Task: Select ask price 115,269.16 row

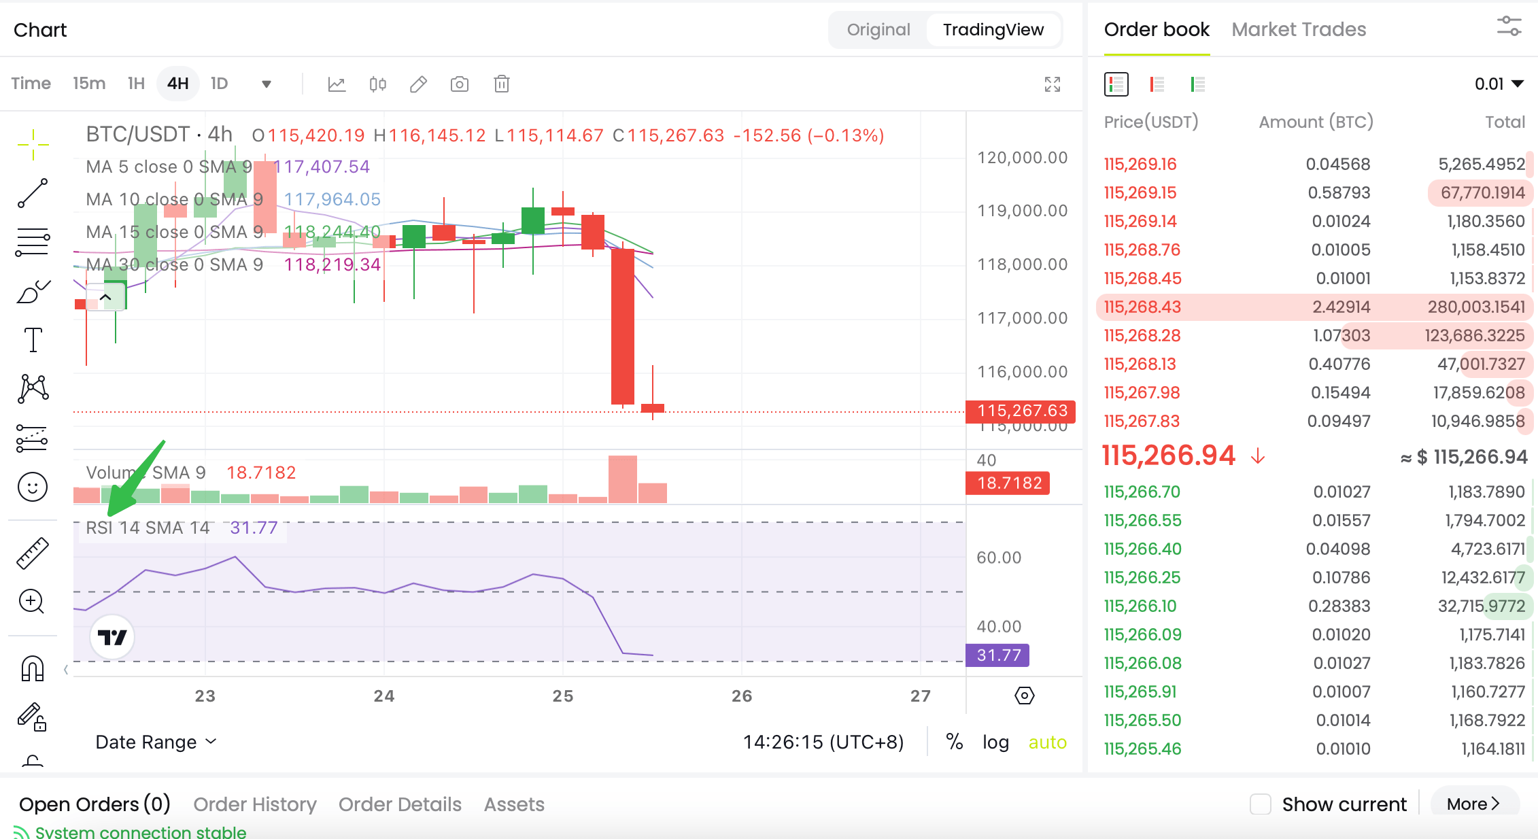Action: 1314,164
